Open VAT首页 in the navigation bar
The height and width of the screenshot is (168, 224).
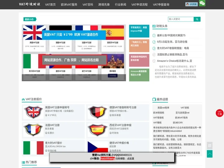pos(50,5)
